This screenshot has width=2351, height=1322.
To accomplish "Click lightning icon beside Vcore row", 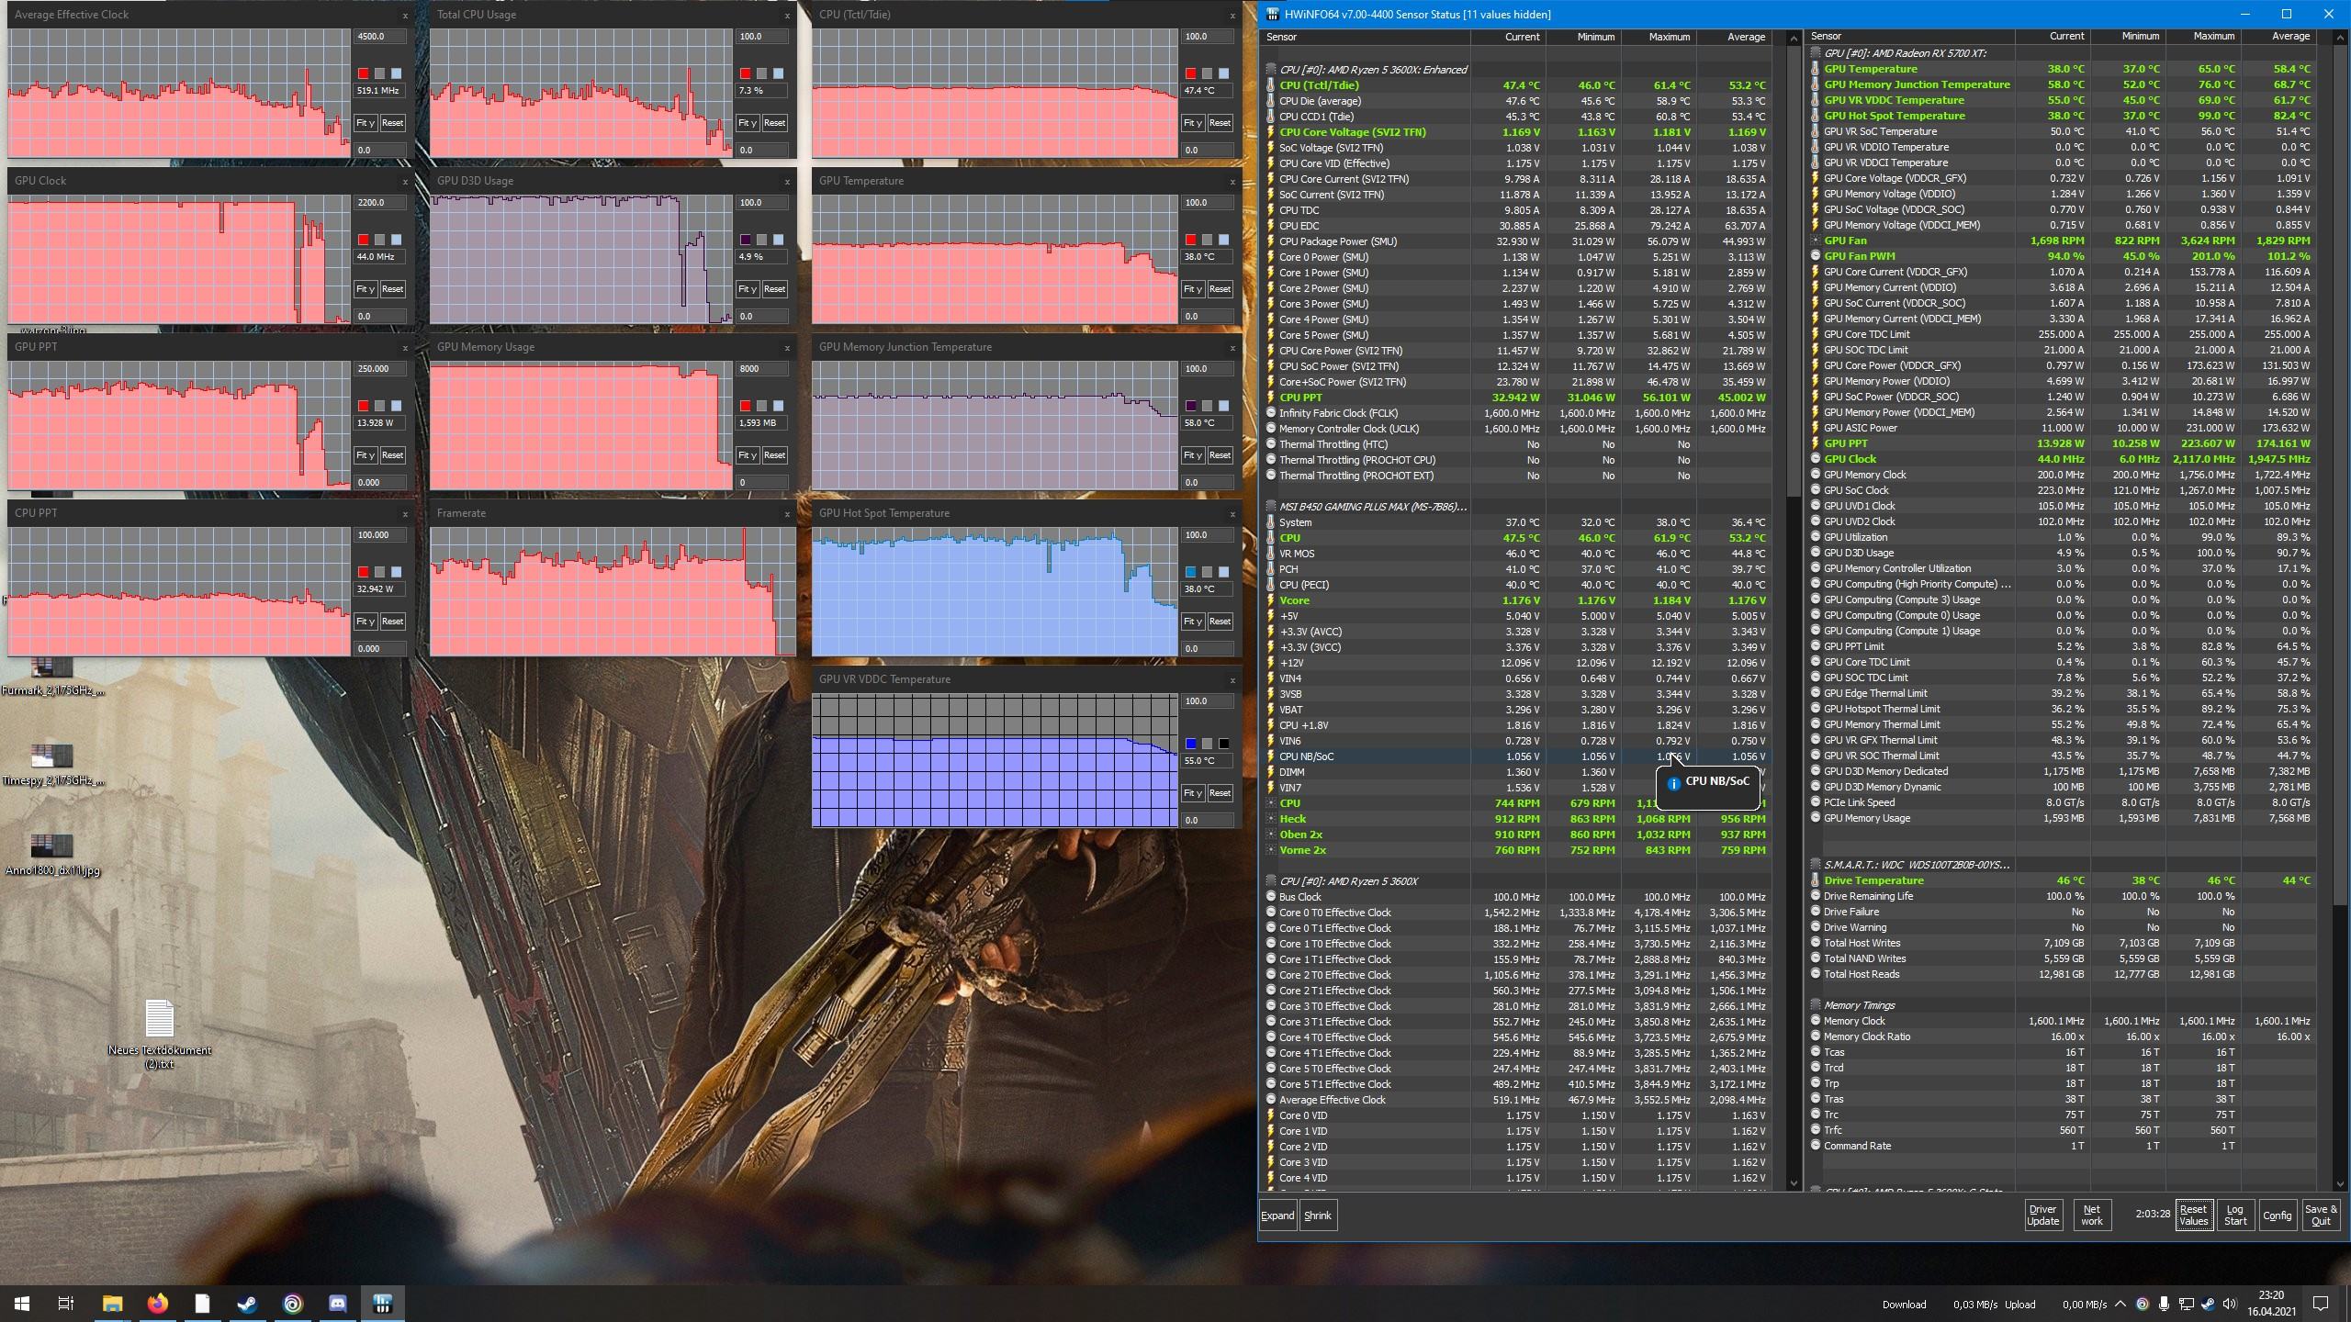I will pyautogui.click(x=1271, y=600).
